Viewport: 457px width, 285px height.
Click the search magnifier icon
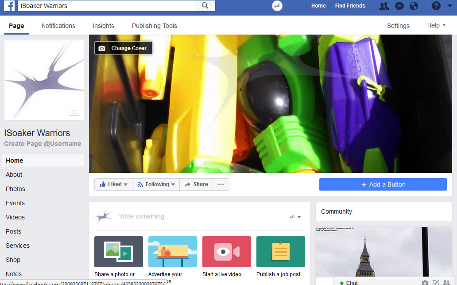click(205, 6)
